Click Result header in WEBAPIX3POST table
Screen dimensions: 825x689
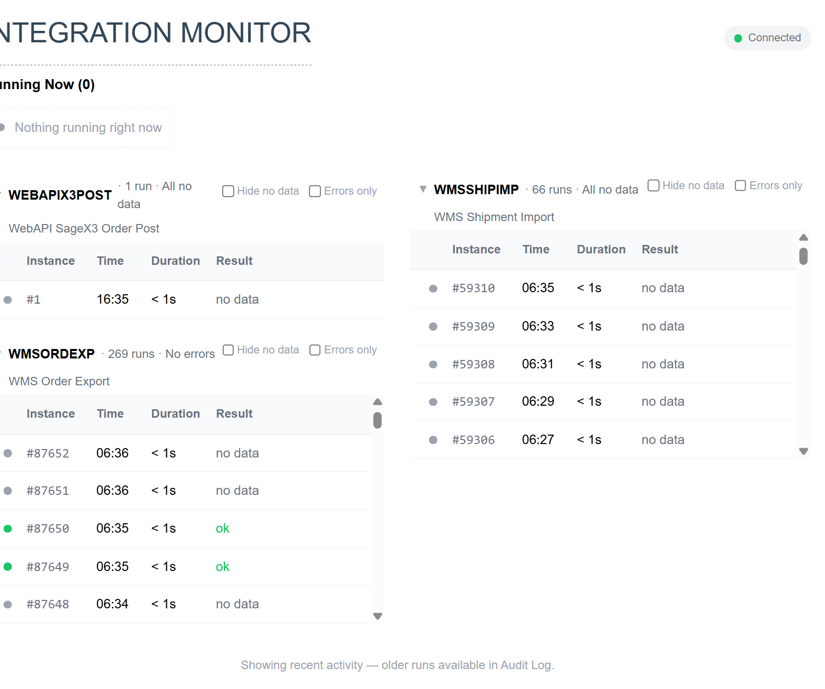tap(234, 261)
